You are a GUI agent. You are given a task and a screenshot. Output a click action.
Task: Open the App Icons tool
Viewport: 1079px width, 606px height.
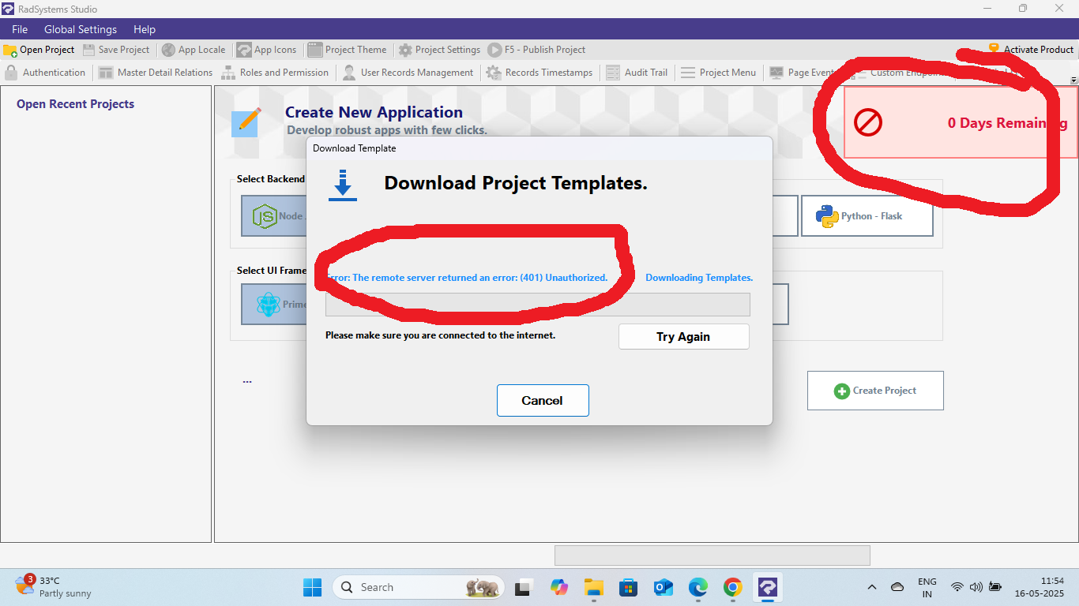267,50
